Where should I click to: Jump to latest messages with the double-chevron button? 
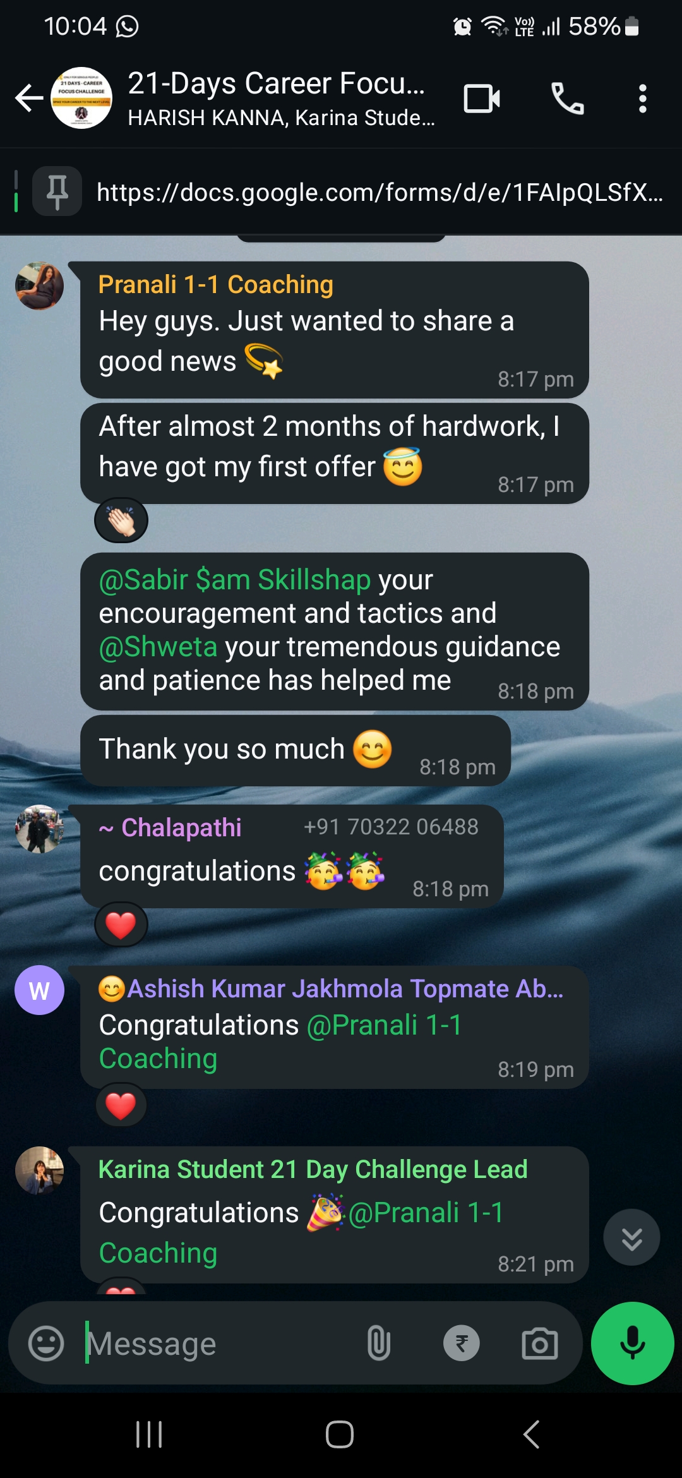click(631, 1237)
